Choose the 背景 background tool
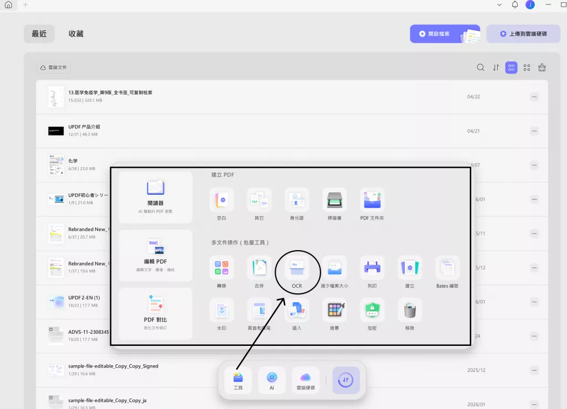This screenshot has width=567, height=409. coord(334,310)
